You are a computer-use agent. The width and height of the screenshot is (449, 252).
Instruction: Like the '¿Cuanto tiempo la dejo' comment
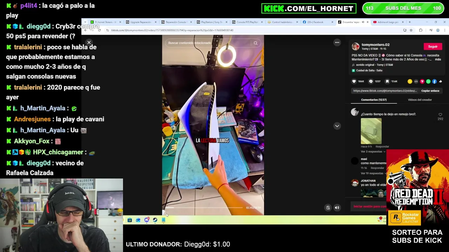tap(440, 115)
